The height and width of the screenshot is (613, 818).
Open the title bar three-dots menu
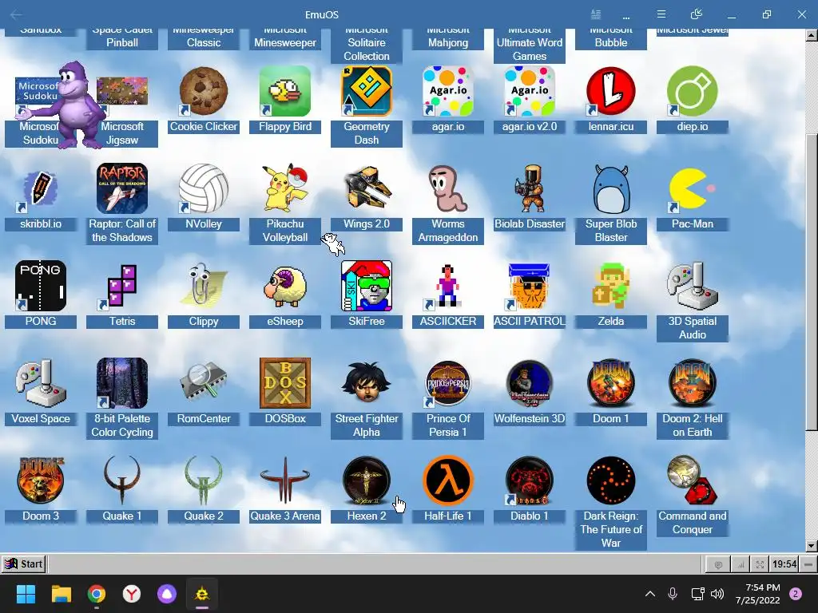point(626,16)
